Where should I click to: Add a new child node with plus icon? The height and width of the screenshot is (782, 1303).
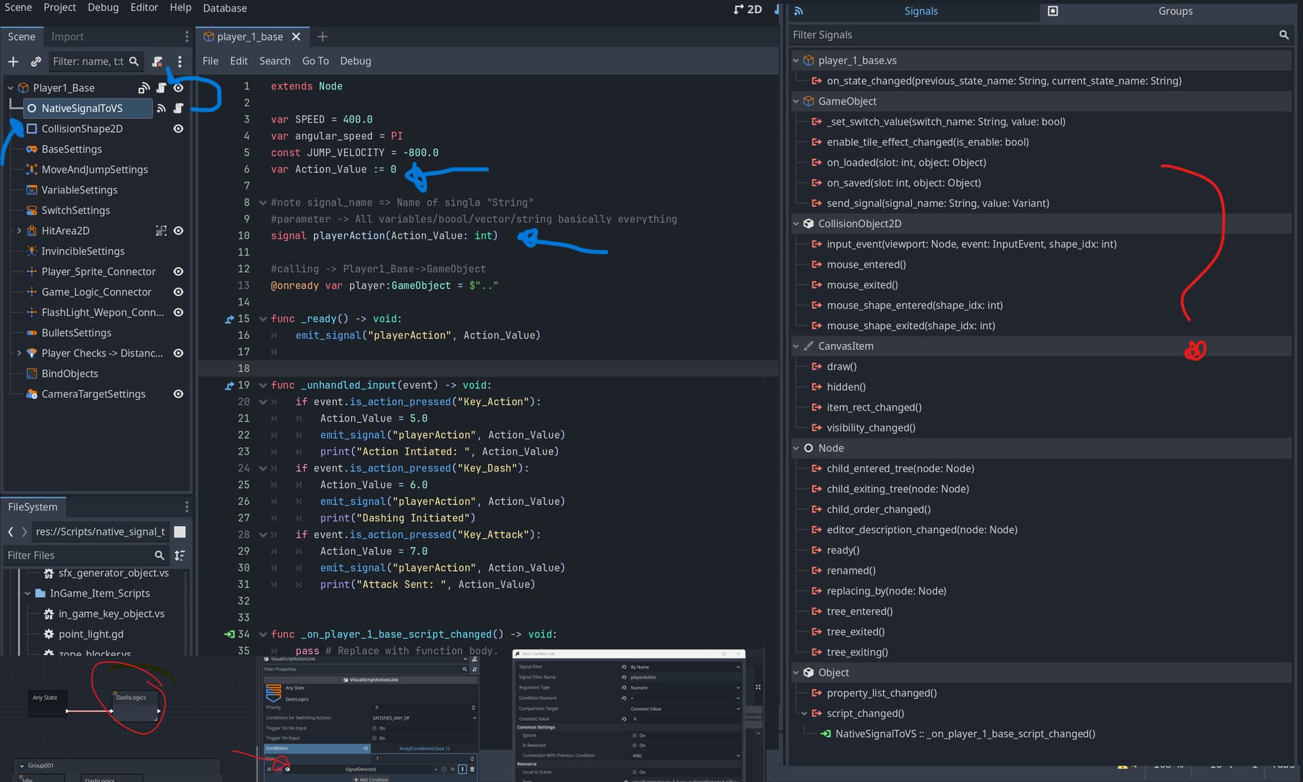13,62
